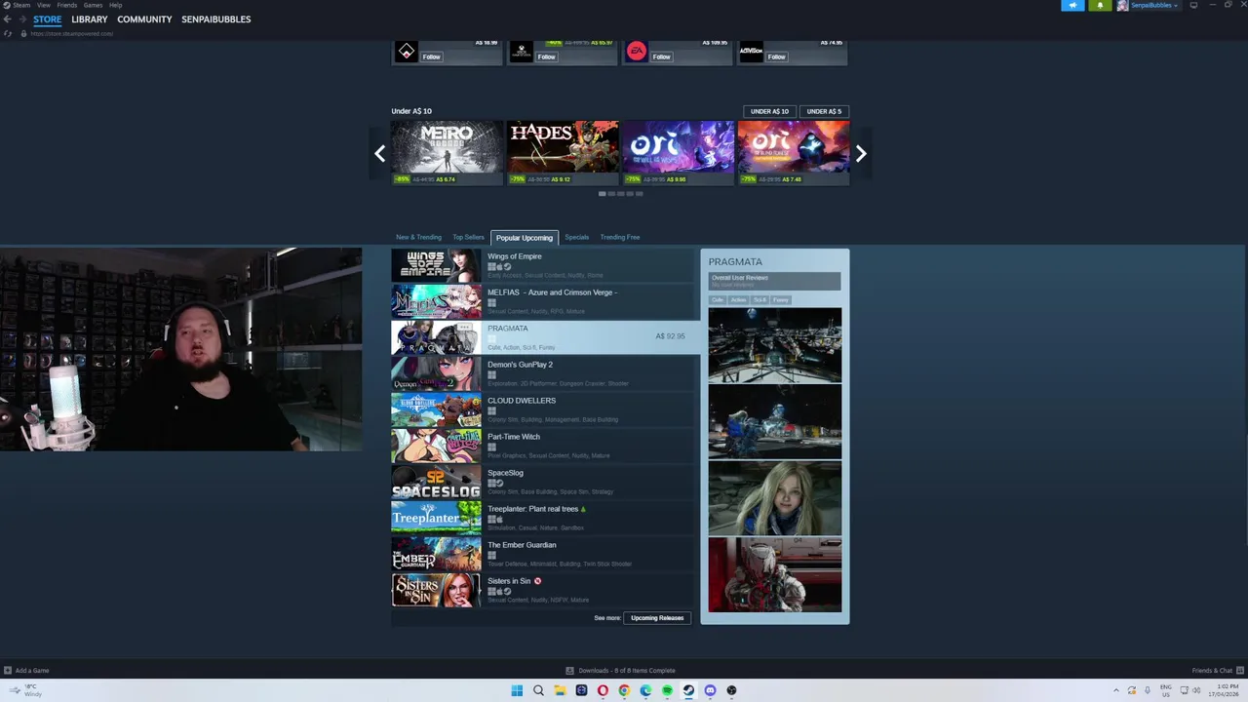The width and height of the screenshot is (1248, 702).
Task: Open the Friends menu
Action: (x=66, y=5)
